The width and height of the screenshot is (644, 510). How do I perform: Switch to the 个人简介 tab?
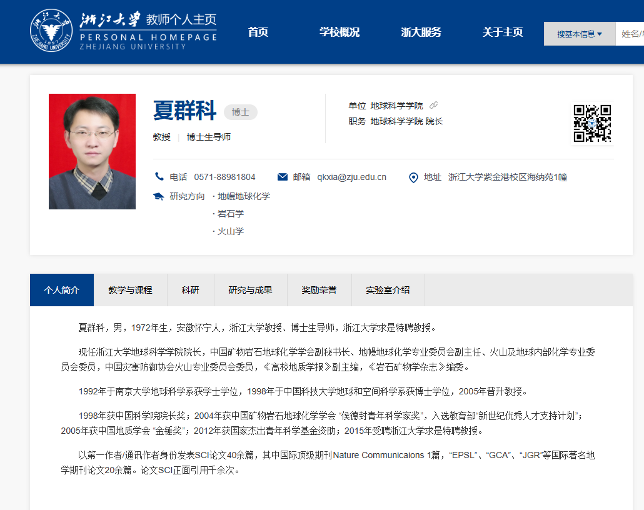coord(62,290)
